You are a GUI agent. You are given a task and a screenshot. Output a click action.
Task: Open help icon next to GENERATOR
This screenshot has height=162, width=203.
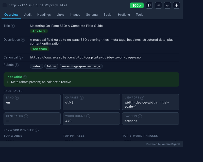pos(26,116)
